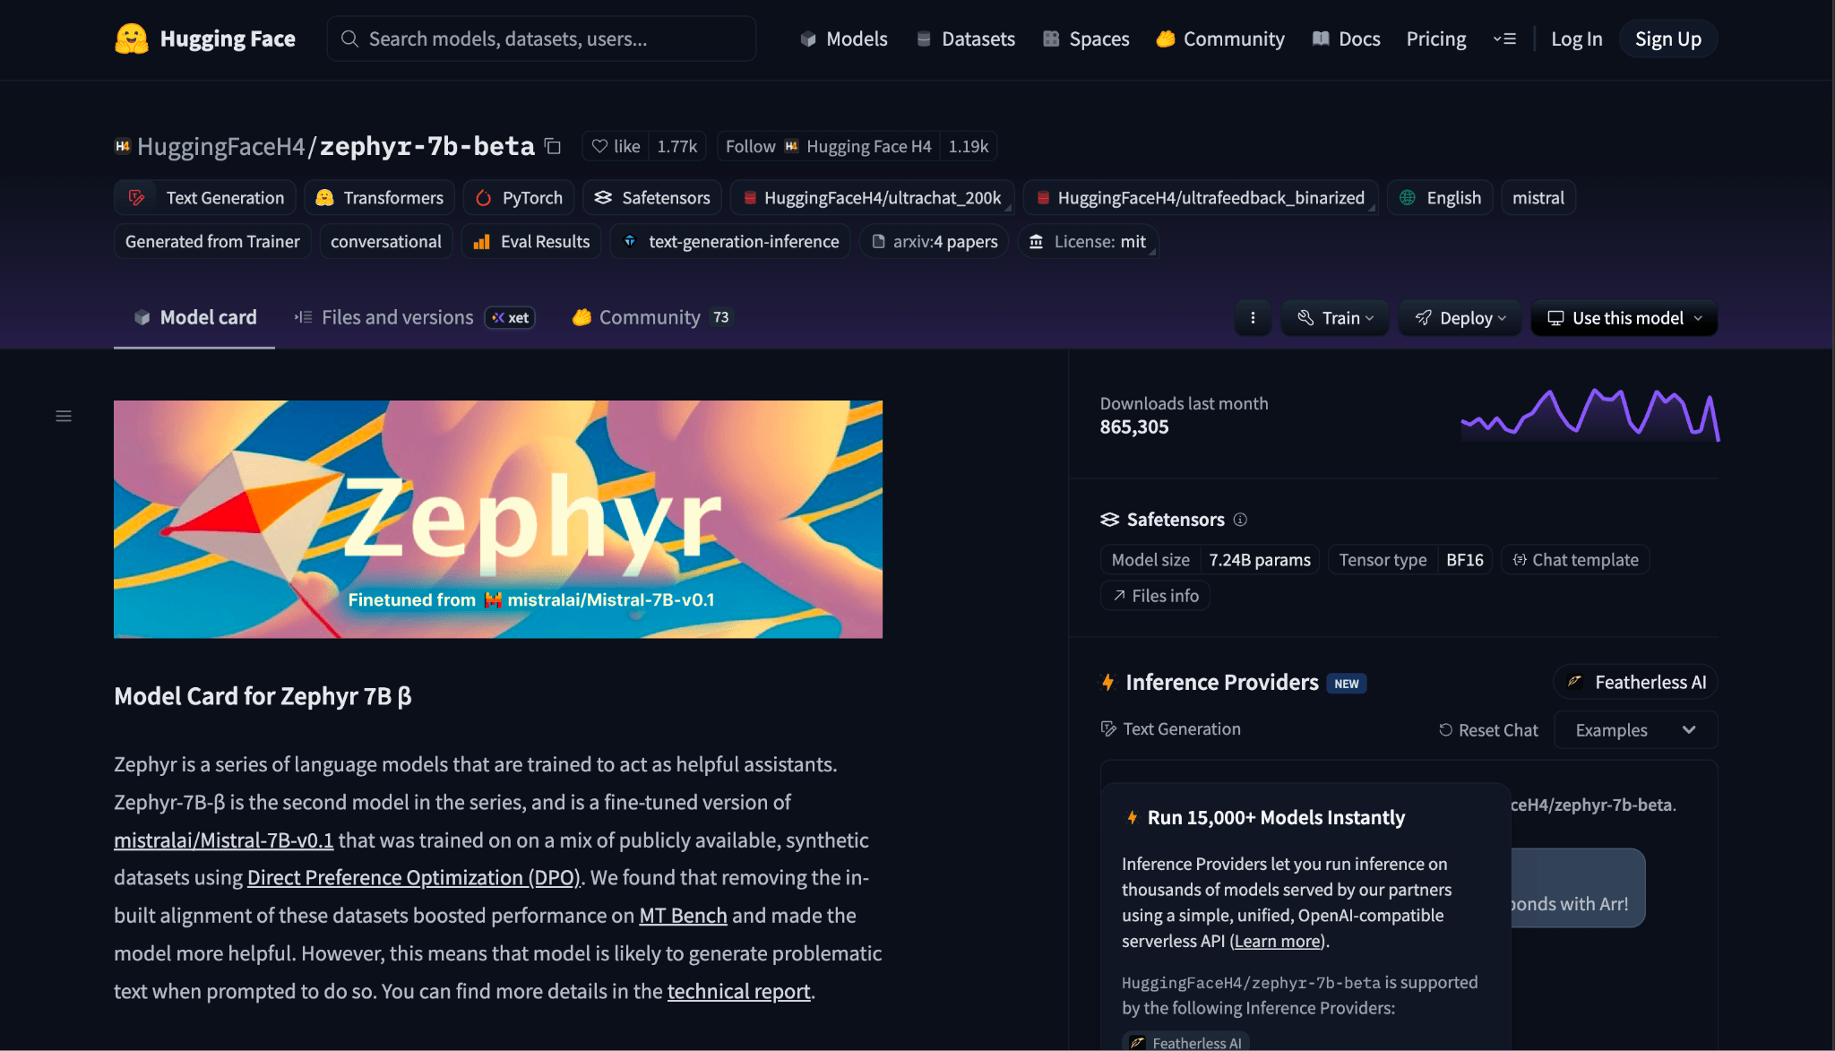
Task: Click the downloads sparkline chart
Action: click(x=1590, y=415)
